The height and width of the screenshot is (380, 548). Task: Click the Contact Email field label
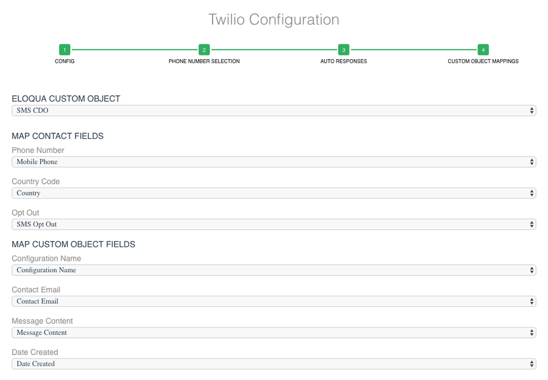click(x=36, y=290)
